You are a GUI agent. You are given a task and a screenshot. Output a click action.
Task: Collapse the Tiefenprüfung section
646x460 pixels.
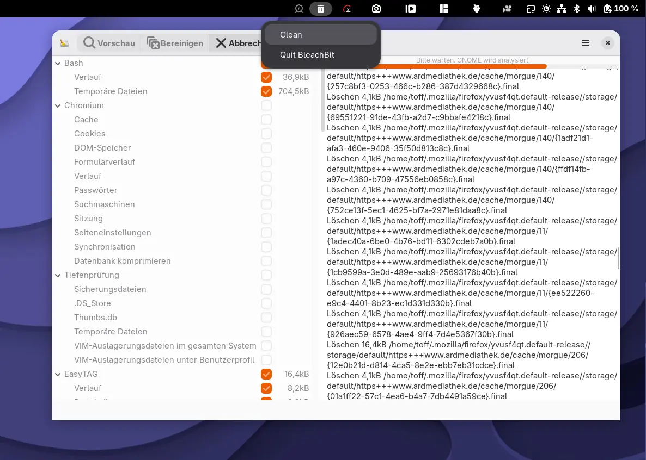coord(58,275)
